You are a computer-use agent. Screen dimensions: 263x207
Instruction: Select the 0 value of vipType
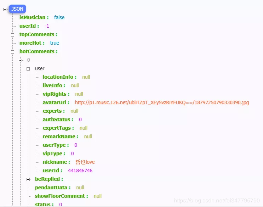click(x=73, y=153)
